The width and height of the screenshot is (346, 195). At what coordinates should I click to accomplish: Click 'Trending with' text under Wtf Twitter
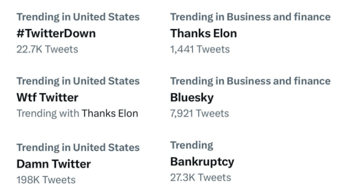click(x=48, y=113)
